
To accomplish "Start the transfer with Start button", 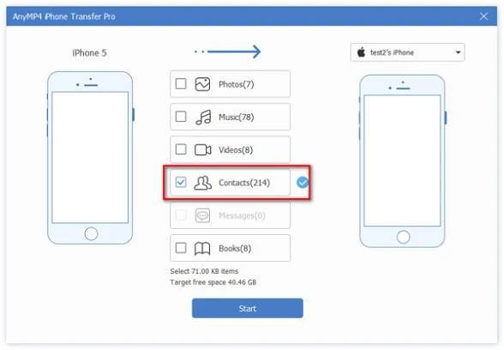I will tap(248, 308).
